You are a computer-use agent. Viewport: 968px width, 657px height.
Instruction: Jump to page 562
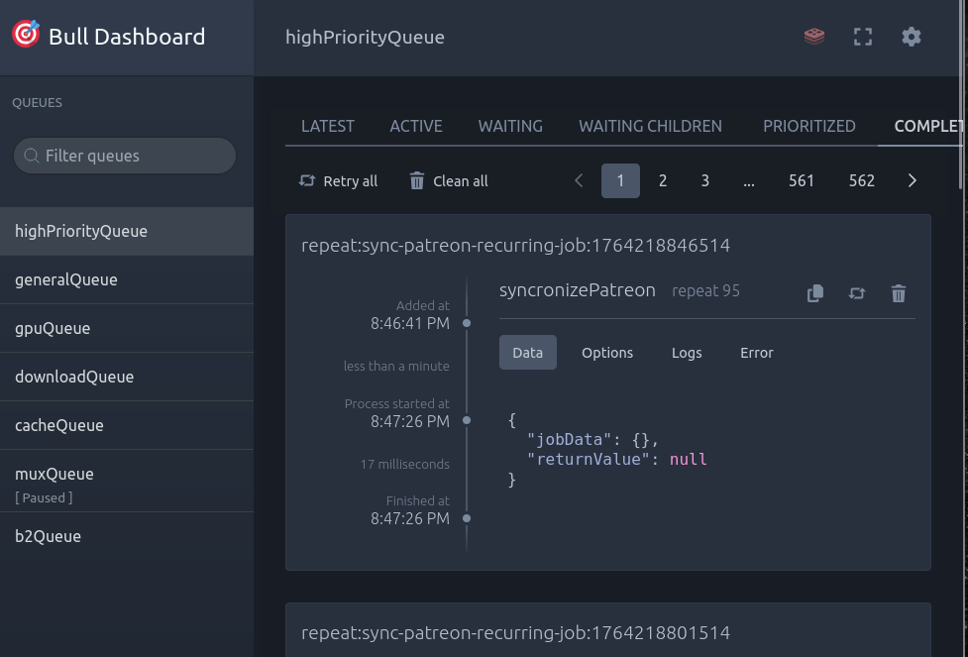click(862, 180)
